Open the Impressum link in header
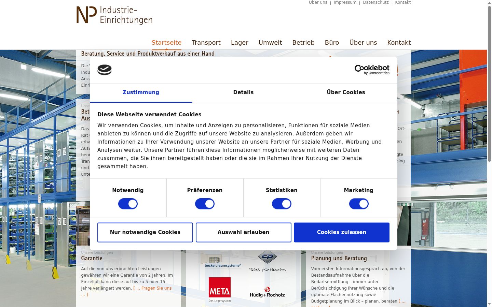Image resolution: width=492 pixels, height=307 pixels. pos(345,2)
